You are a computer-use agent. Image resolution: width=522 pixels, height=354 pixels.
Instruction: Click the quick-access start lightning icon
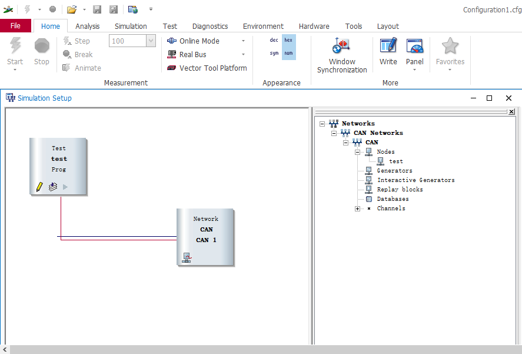point(27,9)
